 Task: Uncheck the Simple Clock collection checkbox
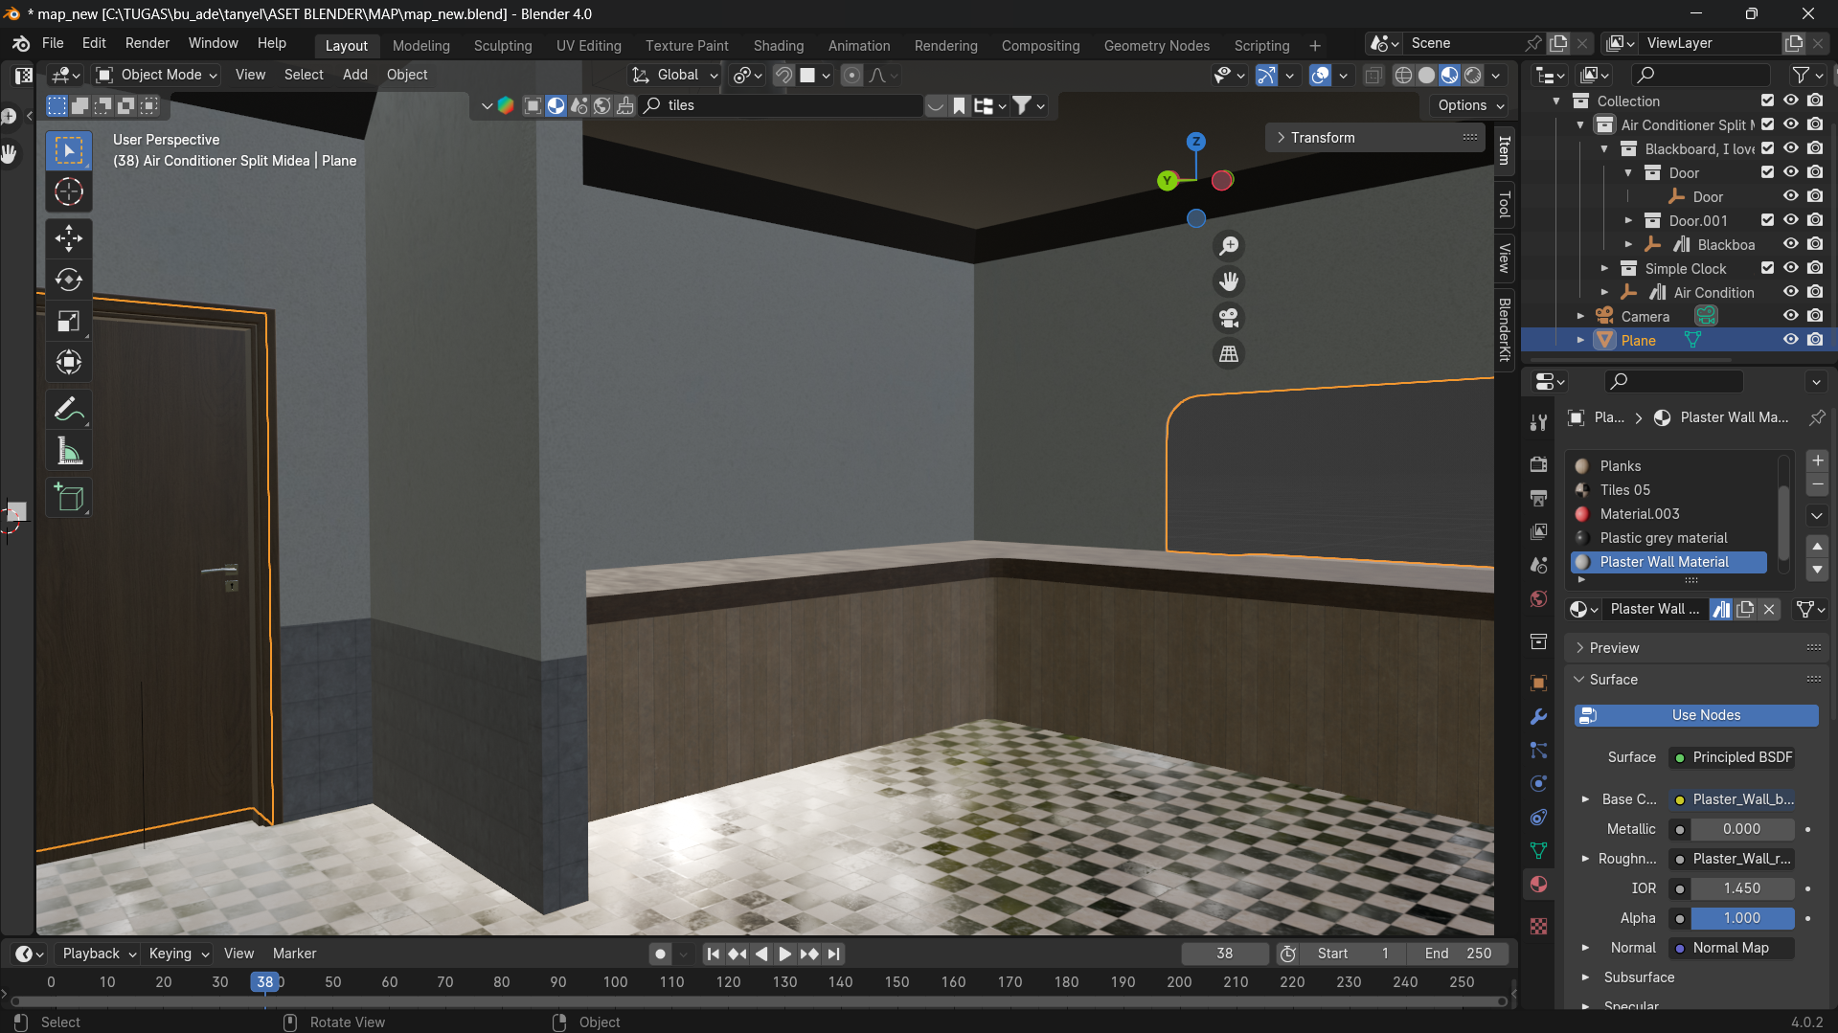coord(1767,268)
